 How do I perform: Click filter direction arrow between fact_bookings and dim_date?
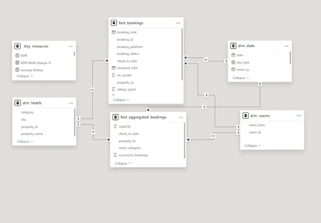[205, 60]
